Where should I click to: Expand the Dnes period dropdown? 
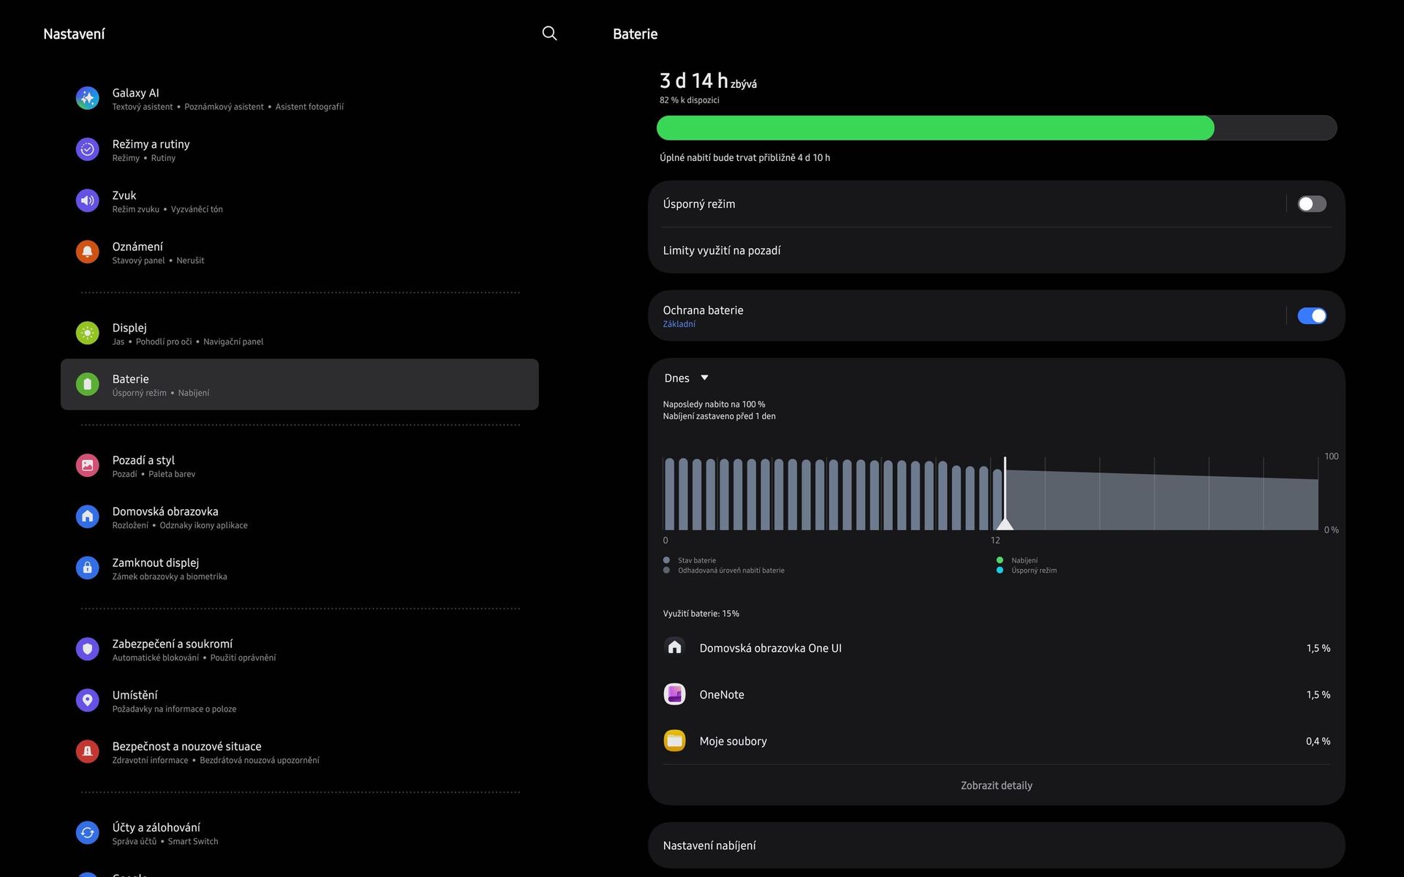coord(686,378)
